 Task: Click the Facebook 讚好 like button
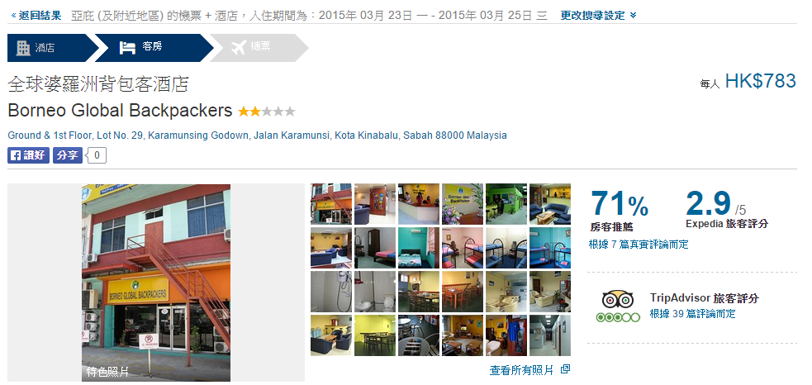tap(28, 155)
